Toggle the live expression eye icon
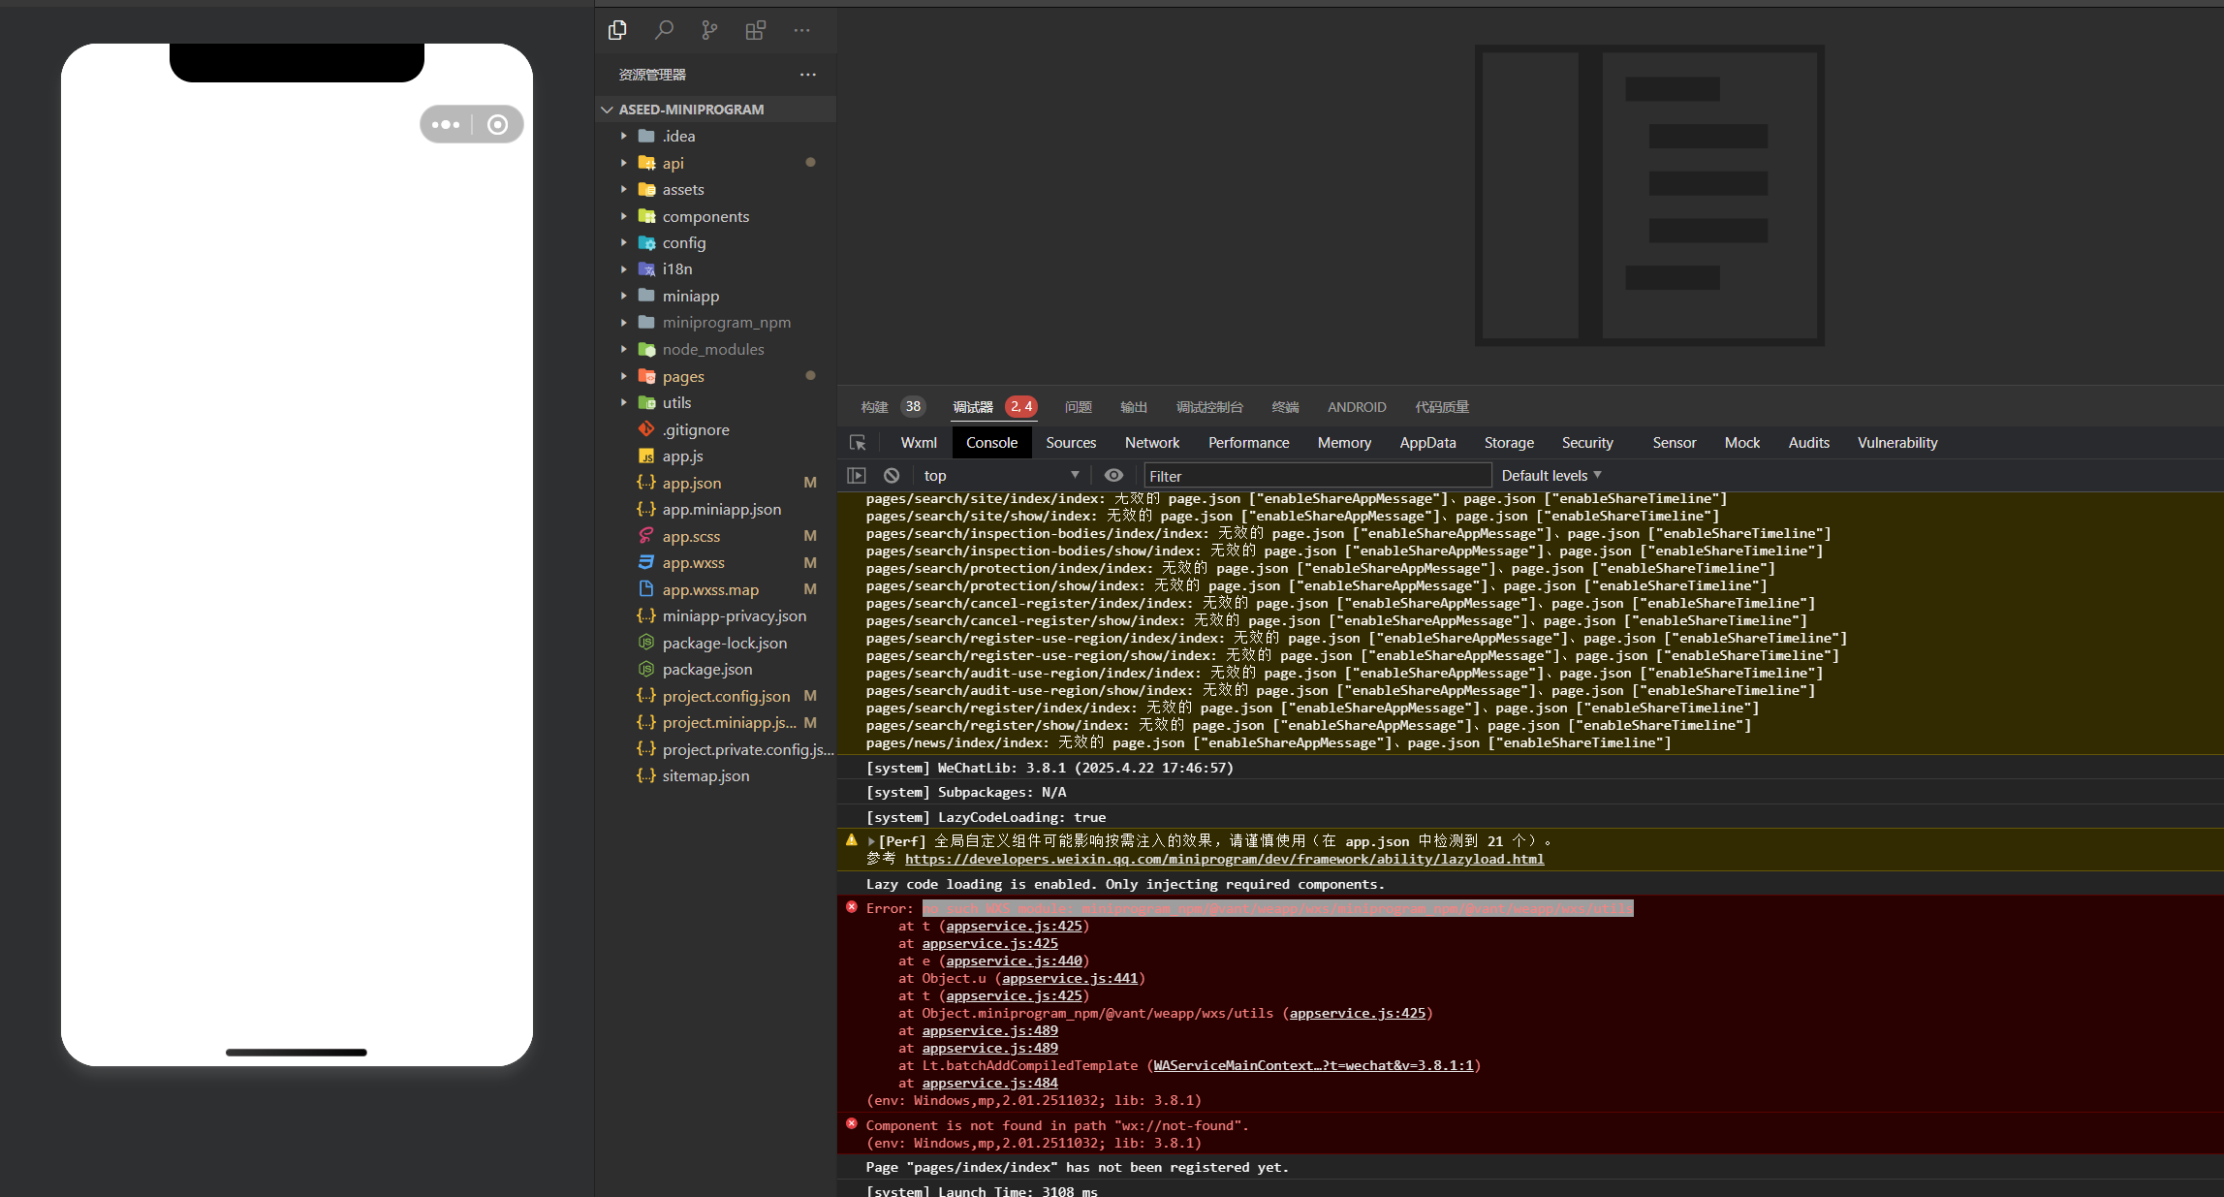The image size is (2224, 1197). point(1113,476)
